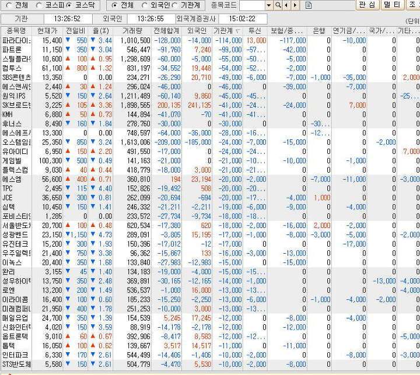
Task: Select the 유진테크 stock name
Action: point(15,244)
